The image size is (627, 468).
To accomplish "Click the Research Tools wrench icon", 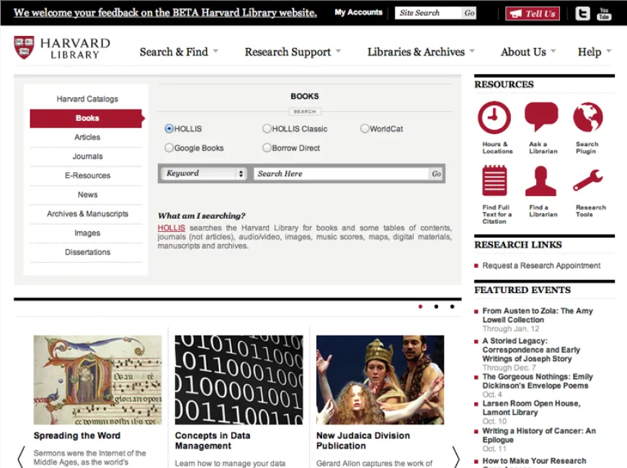I will pyautogui.click(x=588, y=180).
